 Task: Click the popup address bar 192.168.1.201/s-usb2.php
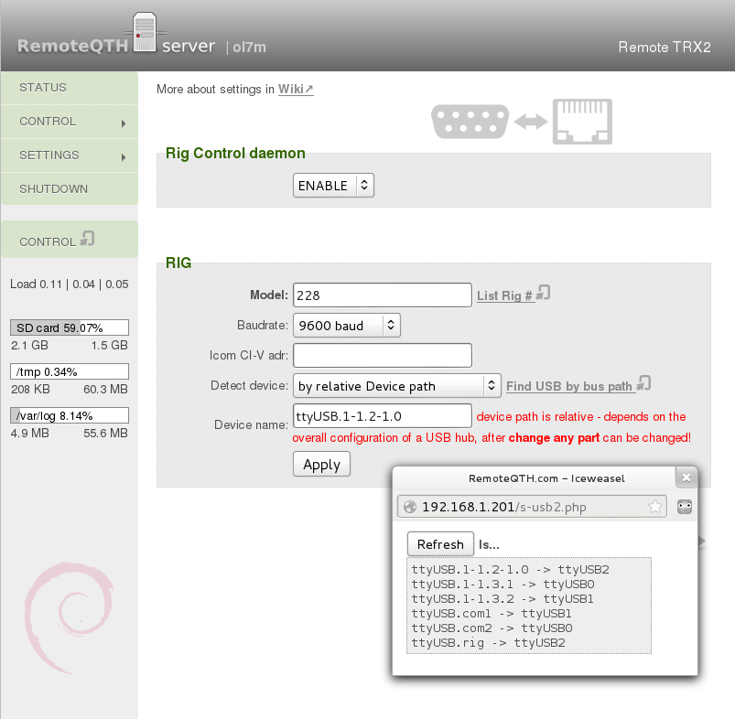click(x=532, y=507)
